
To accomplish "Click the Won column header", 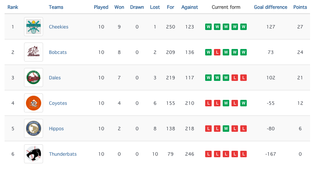I will coord(119,7).
